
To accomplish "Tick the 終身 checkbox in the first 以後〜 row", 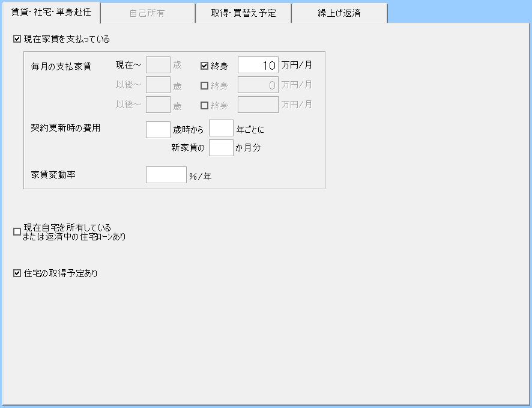I will pyautogui.click(x=204, y=86).
